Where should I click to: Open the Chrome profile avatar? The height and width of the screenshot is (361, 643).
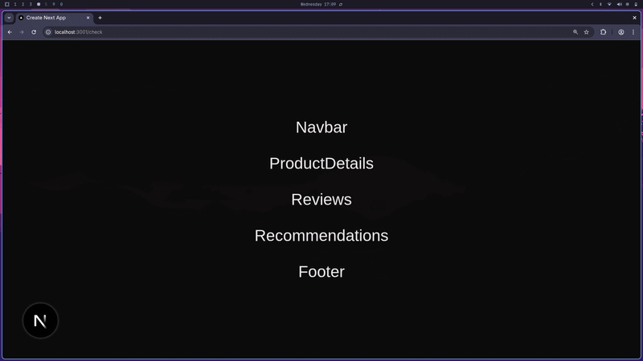click(x=621, y=32)
